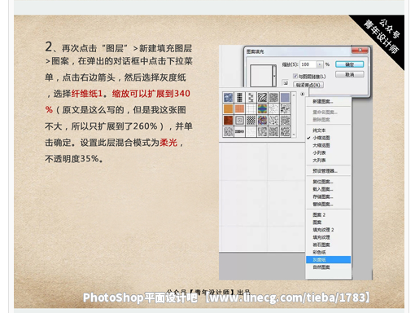The image size is (415, 313).
Task: Choose the black checkered dots pattern
Action: (x=251, y=121)
